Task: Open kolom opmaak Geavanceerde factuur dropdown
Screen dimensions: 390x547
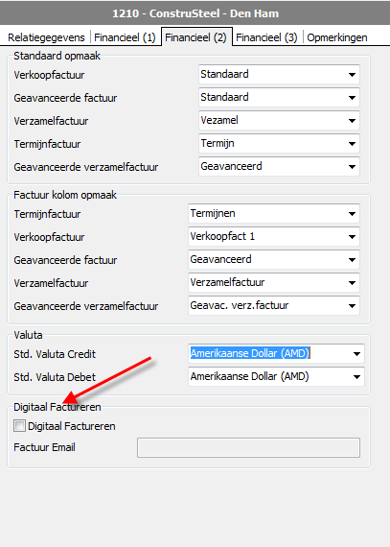Action: click(x=274, y=259)
